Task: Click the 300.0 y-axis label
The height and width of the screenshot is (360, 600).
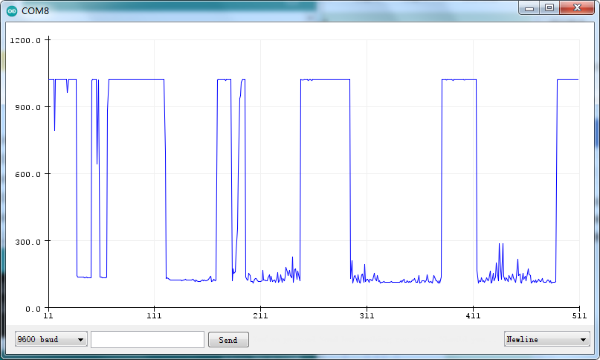Action: coord(28,242)
